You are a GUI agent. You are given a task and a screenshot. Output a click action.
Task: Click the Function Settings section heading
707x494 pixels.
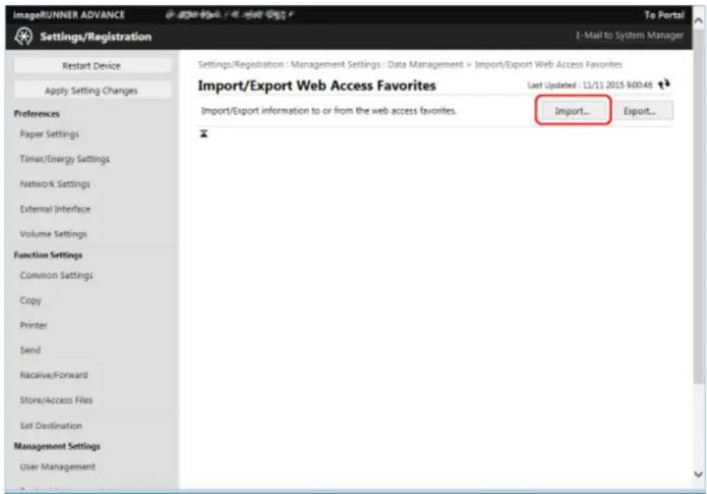pyautogui.click(x=48, y=255)
